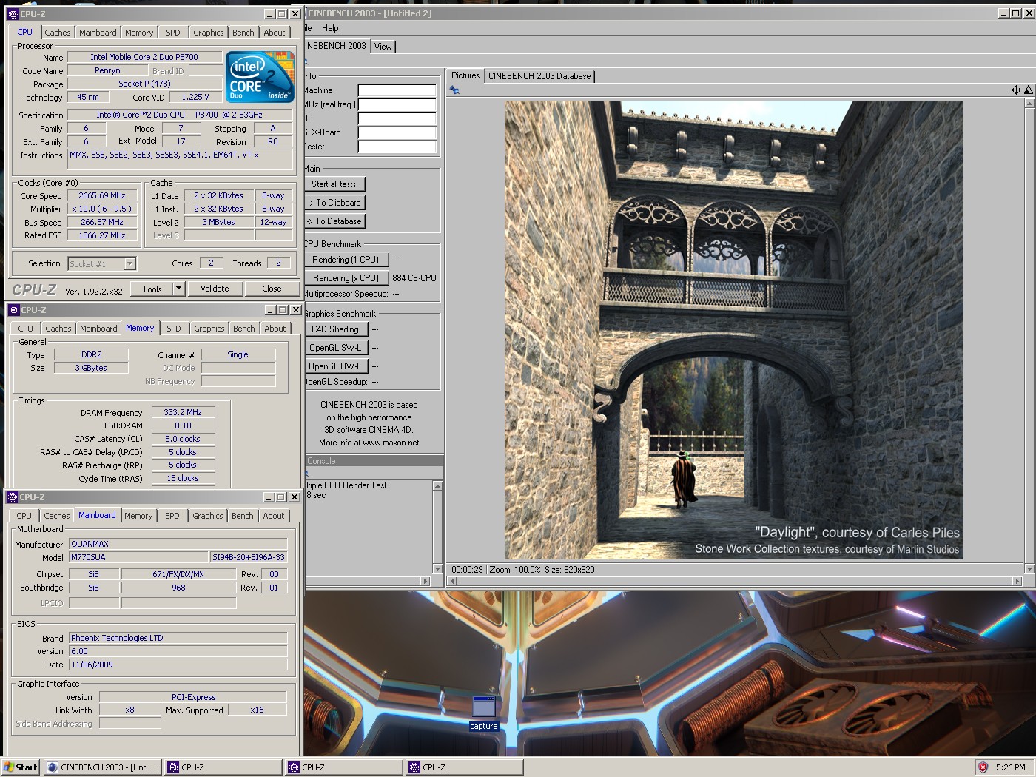Open SPD tab in top CPU-Z window
This screenshot has height=777, width=1036.
173,33
